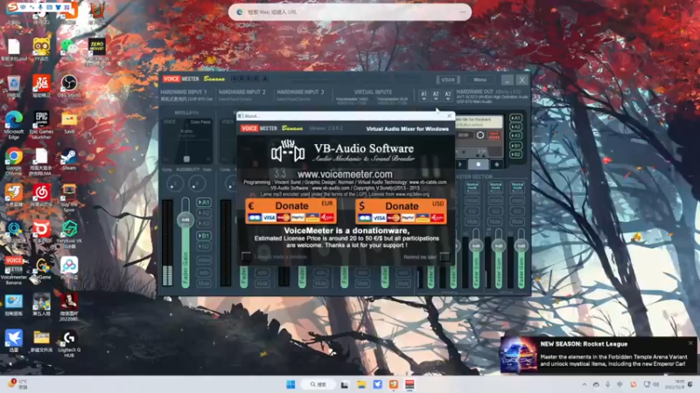
Task: Click the Comp knob on Hardware Input 1
Action: 174,183
